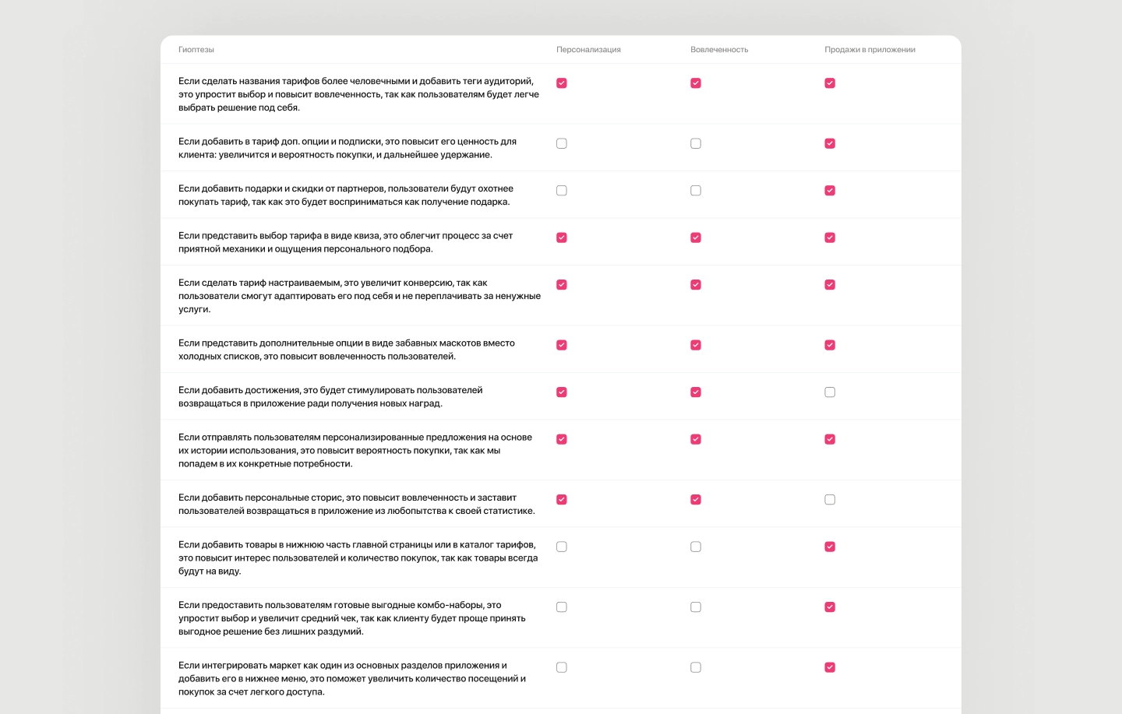Select hypothesis text about товары в нижнюю часть
The height and width of the screenshot is (714, 1122).
[358, 557]
